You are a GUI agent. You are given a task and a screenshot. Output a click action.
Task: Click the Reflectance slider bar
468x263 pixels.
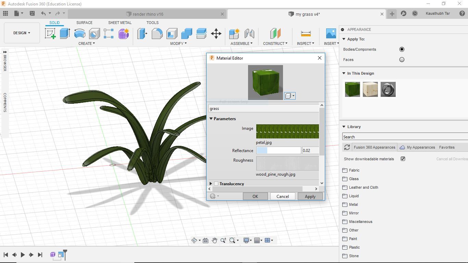click(278, 151)
